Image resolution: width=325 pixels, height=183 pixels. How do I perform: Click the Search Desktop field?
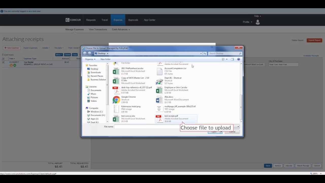[x=225, y=54]
